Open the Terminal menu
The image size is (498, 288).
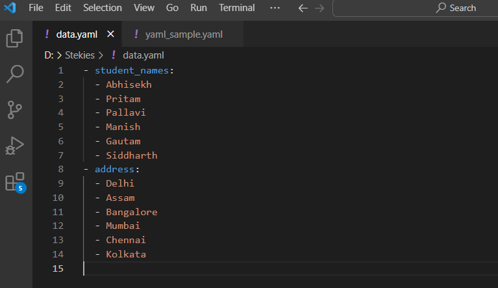236,8
